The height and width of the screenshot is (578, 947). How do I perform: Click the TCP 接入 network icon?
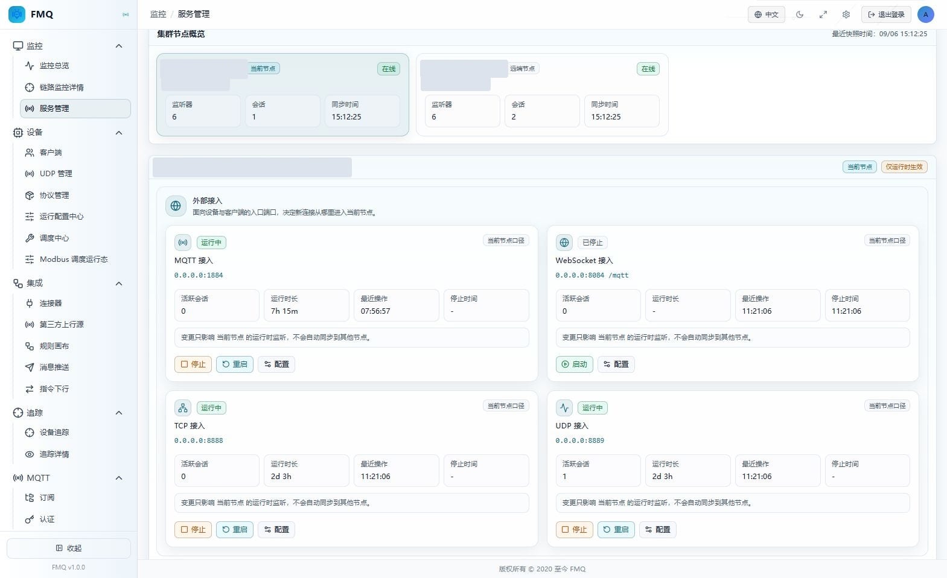[183, 408]
